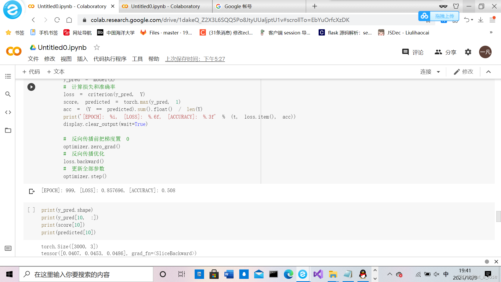Screen dimensions: 501x282
Task: Open the code snippets panel
Action: (8, 112)
